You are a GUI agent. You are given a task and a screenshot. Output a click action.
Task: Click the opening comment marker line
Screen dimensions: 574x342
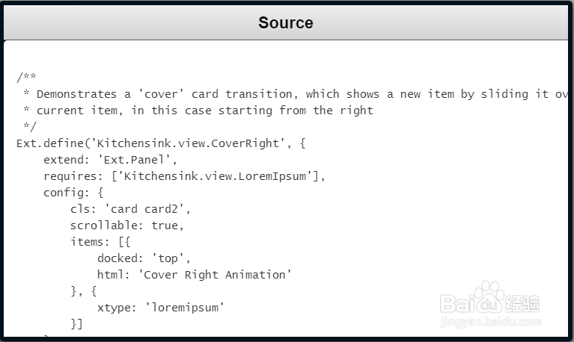point(26,78)
